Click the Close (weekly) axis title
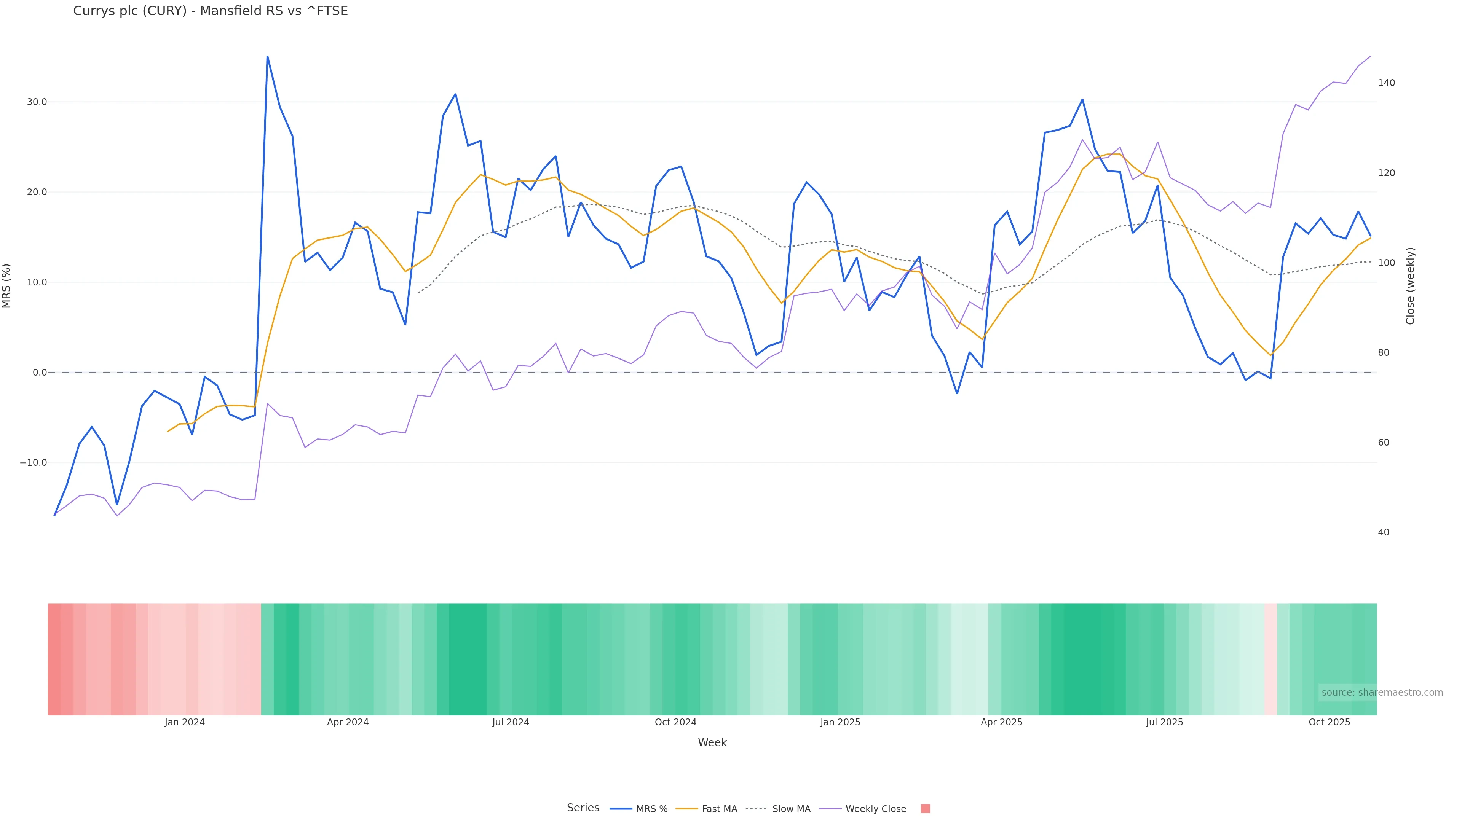1462x822 pixels. [x=1410, y=285]
